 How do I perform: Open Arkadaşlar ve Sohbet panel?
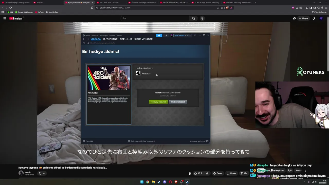[199, 141]
